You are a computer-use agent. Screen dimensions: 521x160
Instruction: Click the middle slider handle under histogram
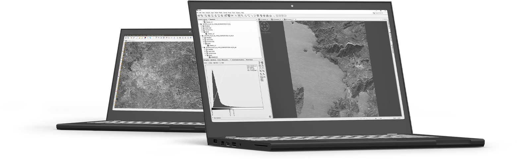pos(229,110)
